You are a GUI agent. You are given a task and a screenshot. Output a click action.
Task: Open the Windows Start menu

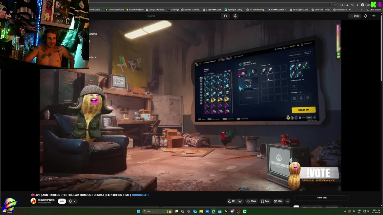[138, 211]
